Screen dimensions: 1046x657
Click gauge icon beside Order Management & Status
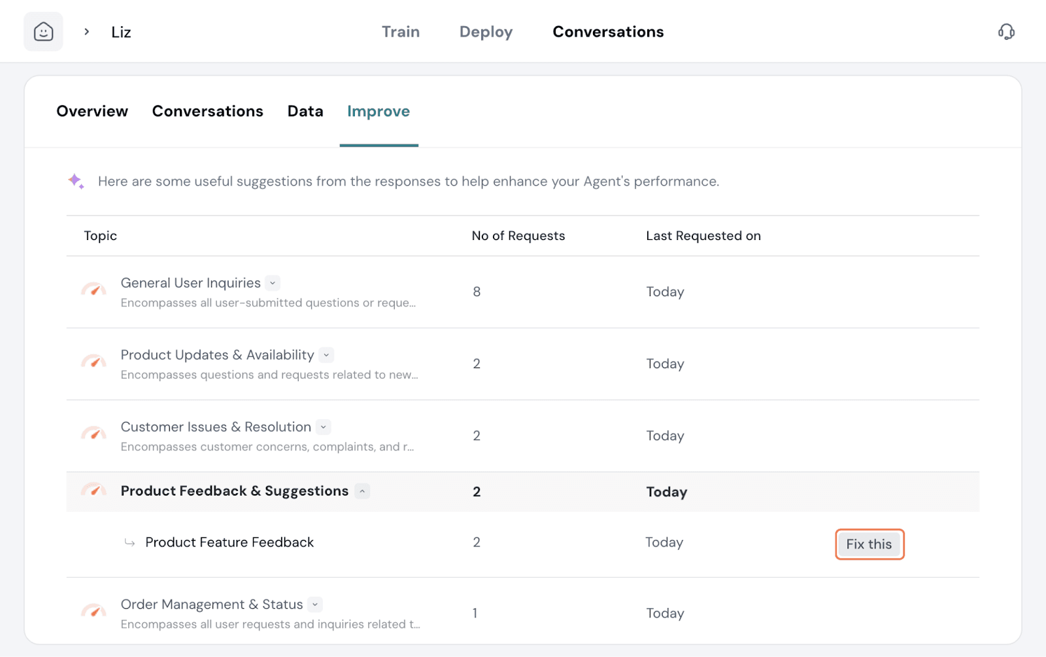pos(93,611)
